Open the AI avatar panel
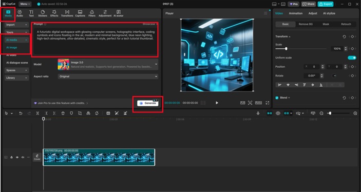The height and width of the screenshot is (192, 361). [x=118, y=13]
